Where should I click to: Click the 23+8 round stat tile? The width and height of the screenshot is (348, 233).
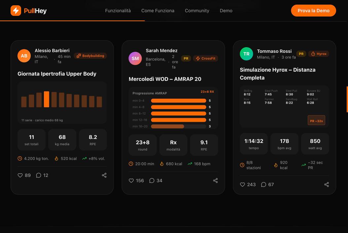click(x=143, y=145)
